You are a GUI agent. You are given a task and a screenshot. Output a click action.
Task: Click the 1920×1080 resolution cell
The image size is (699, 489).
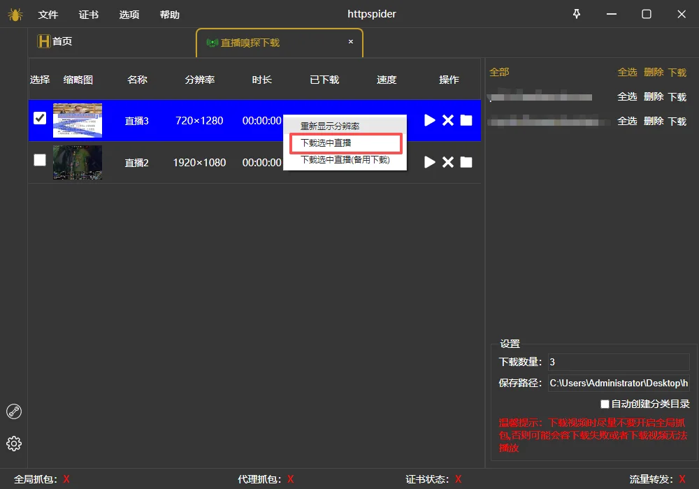pyautogui.click(x=199, y=163)
